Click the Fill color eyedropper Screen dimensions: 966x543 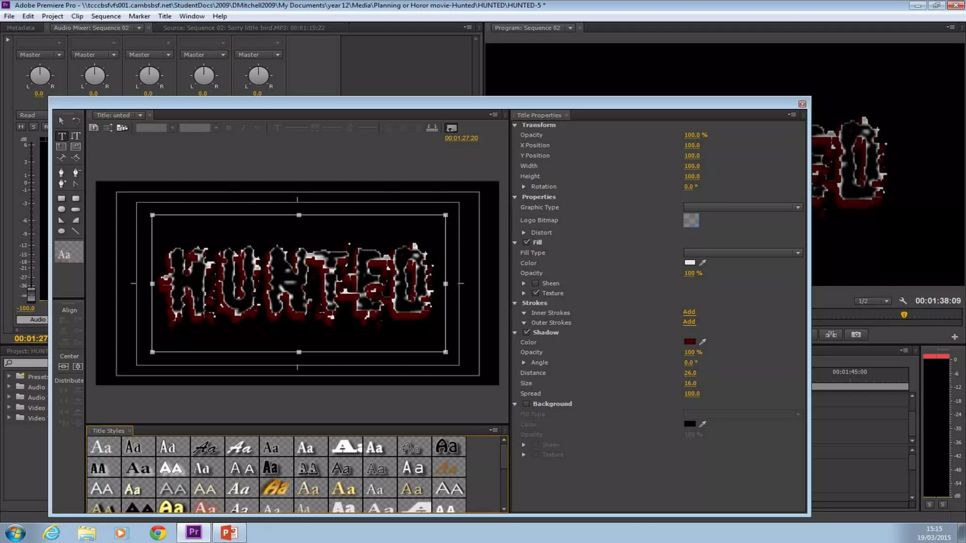tap(702, 263)
